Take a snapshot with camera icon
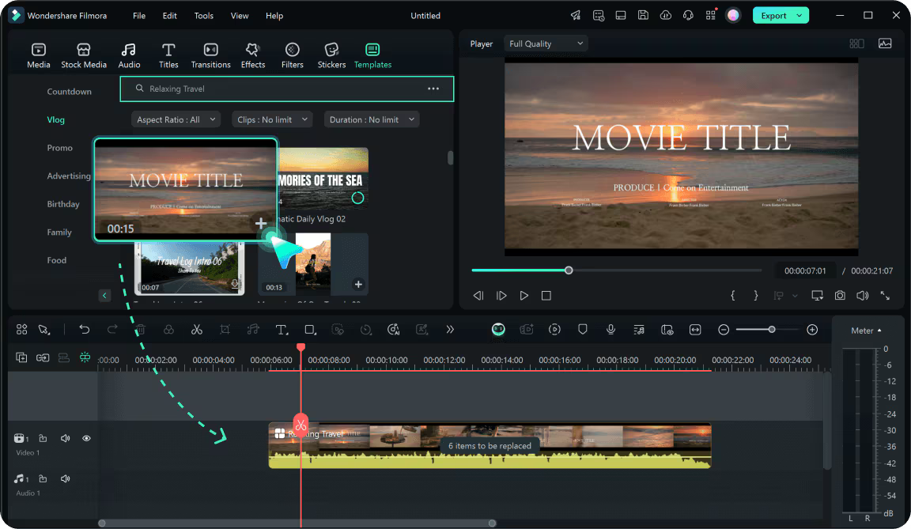This screenshot has height=529, width=911. [840, 296]
